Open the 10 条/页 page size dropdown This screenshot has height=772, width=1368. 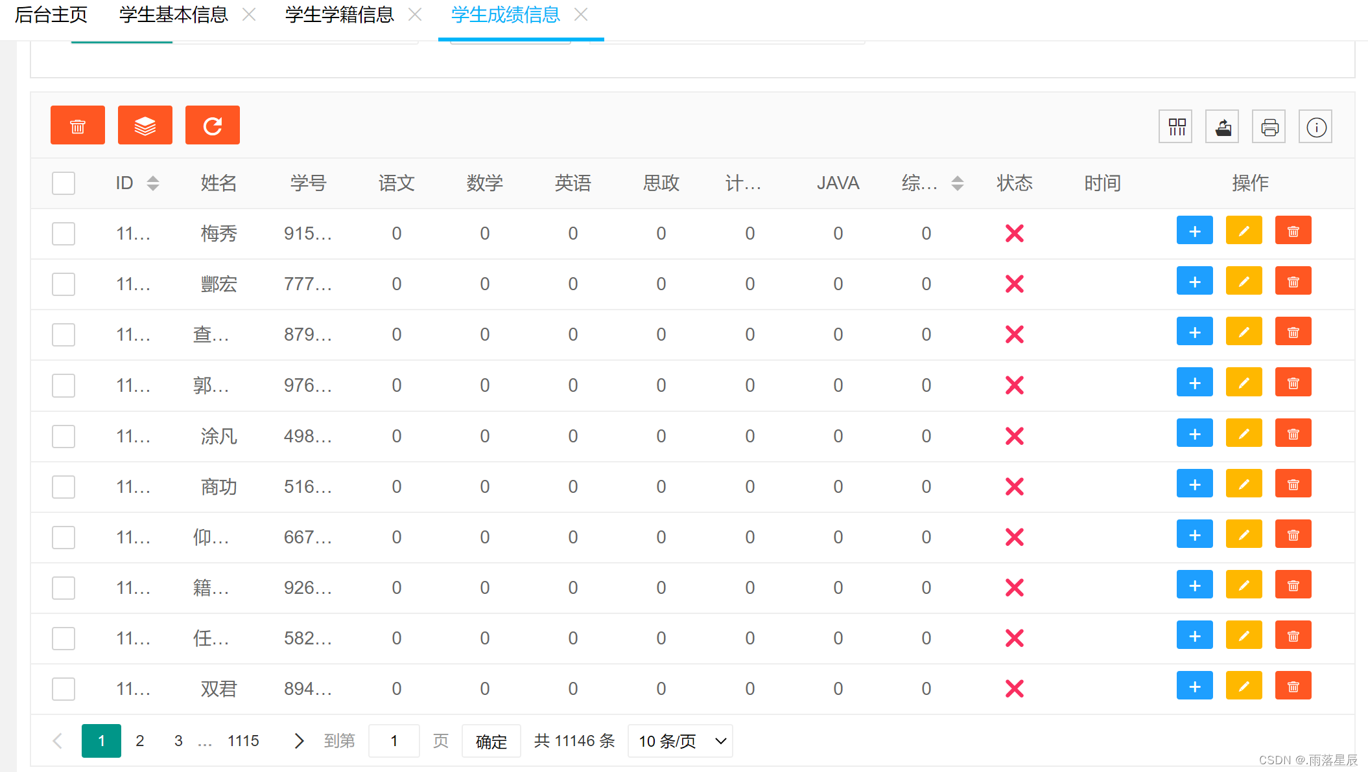click(681, 741)
